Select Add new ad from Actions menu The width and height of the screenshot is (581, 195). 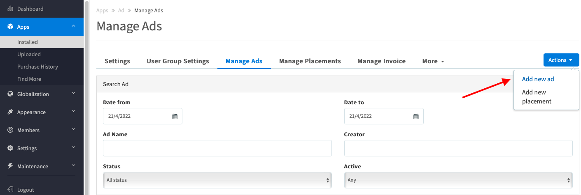[538, 79]
